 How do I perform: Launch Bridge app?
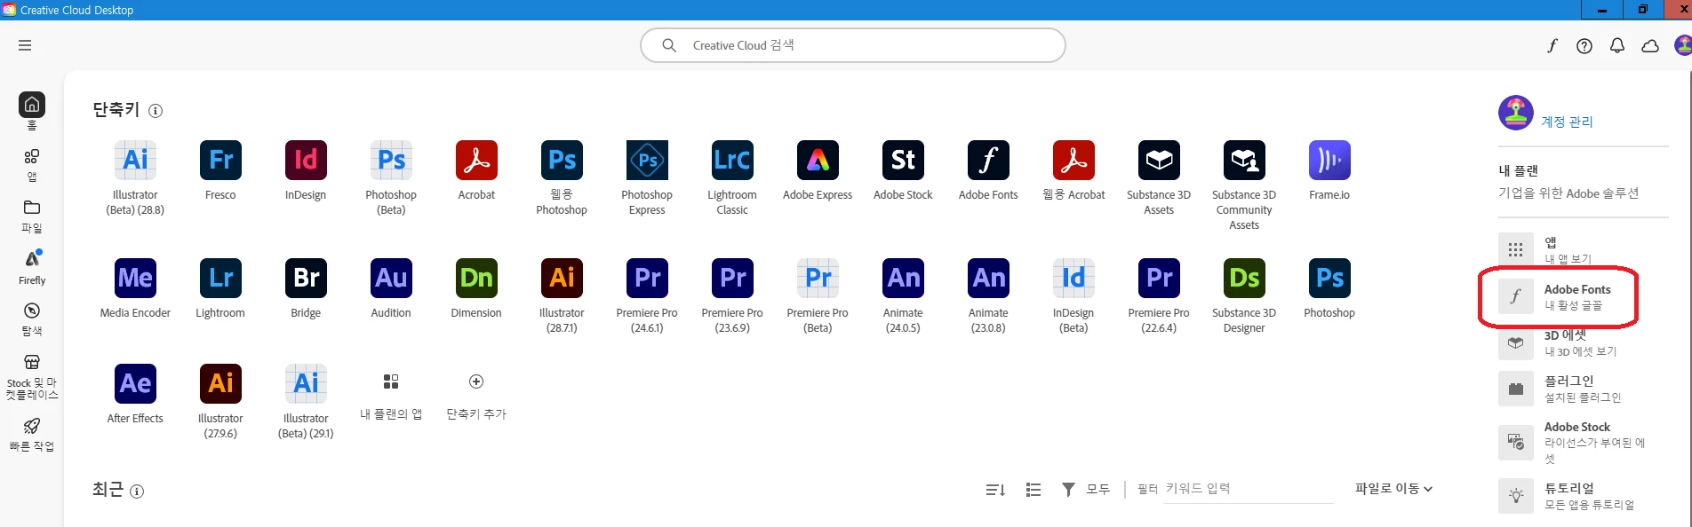click(306, 278)
